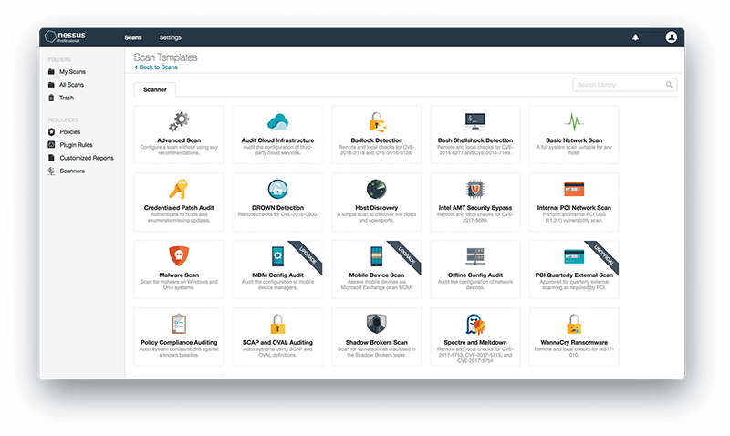Viewport: 730px width, 436px height.
Task: Click the Advanced Scan gears icon
Action: [179, 122]
